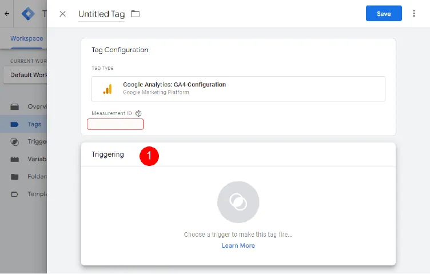Close the tag editor with X icon

[63, 14]
